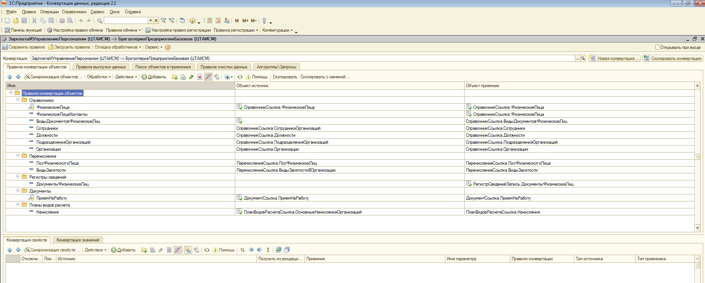Open the calendar icon
This screenshot has width=705, height=283.
tap(218, 21)
